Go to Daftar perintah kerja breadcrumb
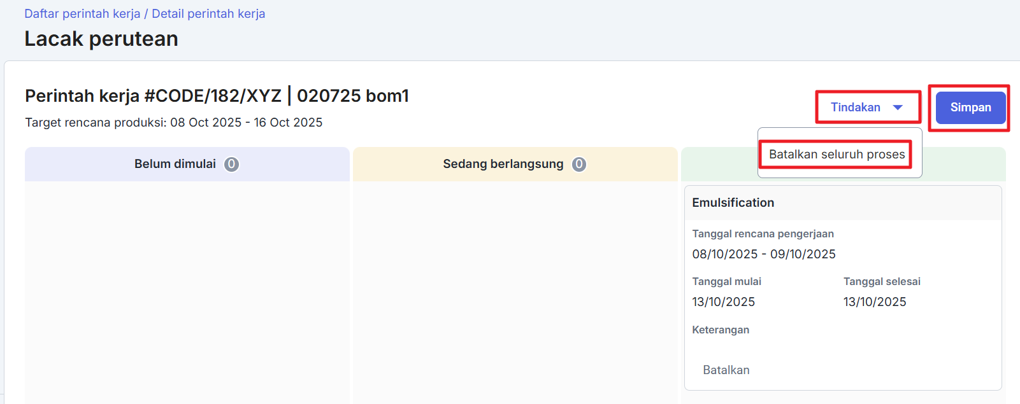 [82, 14]
